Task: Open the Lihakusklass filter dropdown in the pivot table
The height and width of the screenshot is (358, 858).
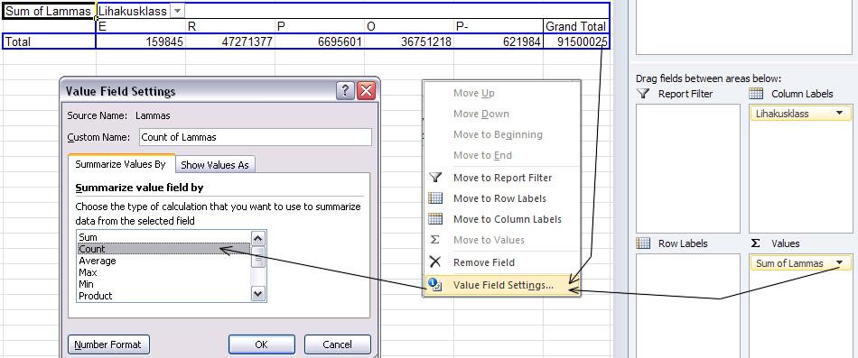Action: (178, 11)
